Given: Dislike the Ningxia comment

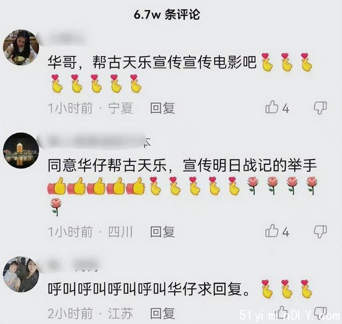Looking at the screenshot, I should (x=321, y=108).
